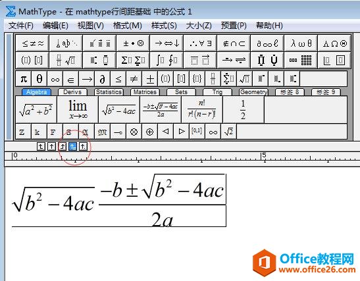Insert the plus-minus symbol from small bar
The height and width of the screenshot is (281, 360).
pyautogui.click(x=150, y=79)
